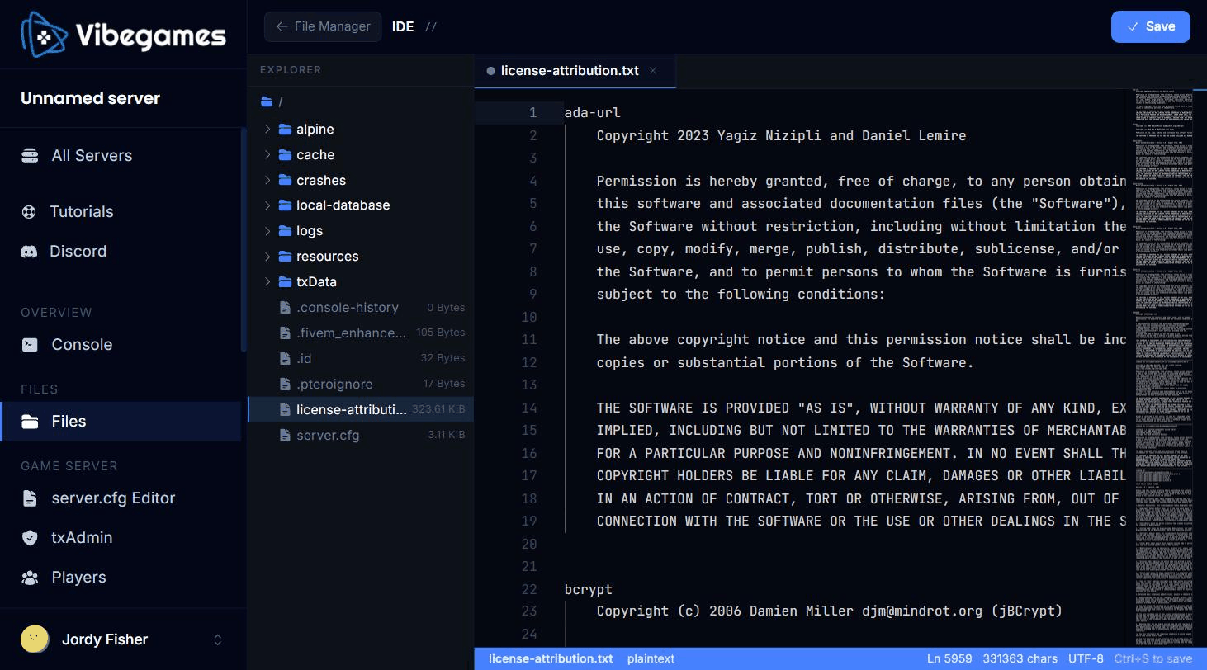
Task: Click the IDE breadcrumb label
Action: 403,26
